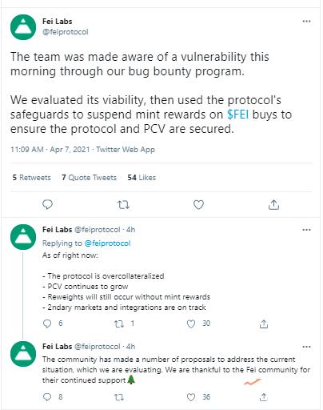Open more options on second tweet
The image size is (323, 410).
click(x=306, y=230)
